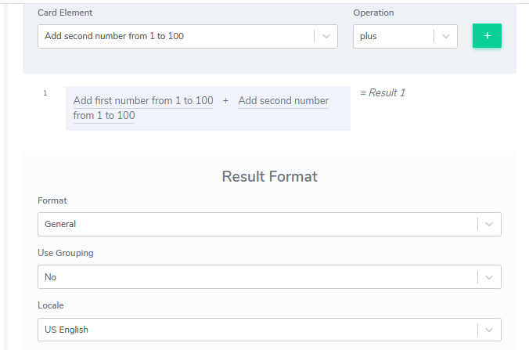Select the Card Element combo box value

click(x=176, y=36)
